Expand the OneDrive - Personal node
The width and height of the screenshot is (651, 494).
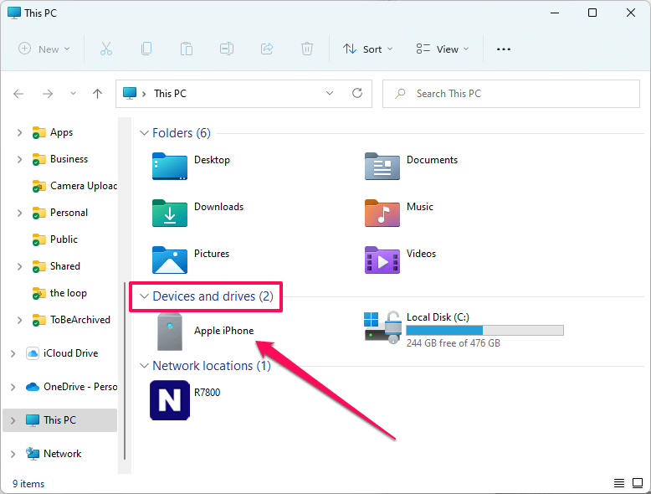pos(13,387)
